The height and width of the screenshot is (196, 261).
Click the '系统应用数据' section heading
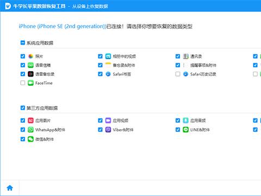click(40, 43)
